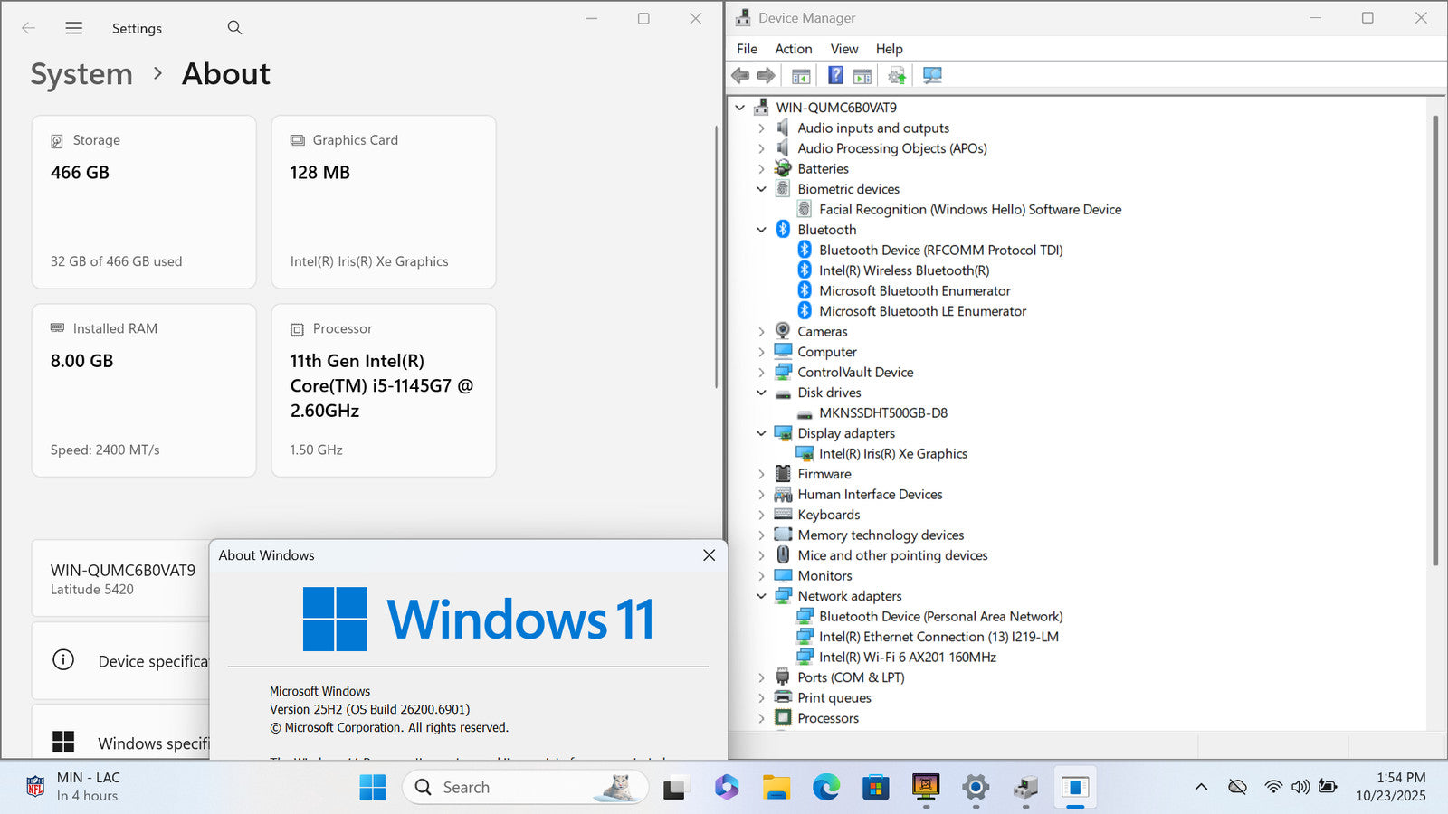Go to System in breadcrumb

tap(81, 74)
